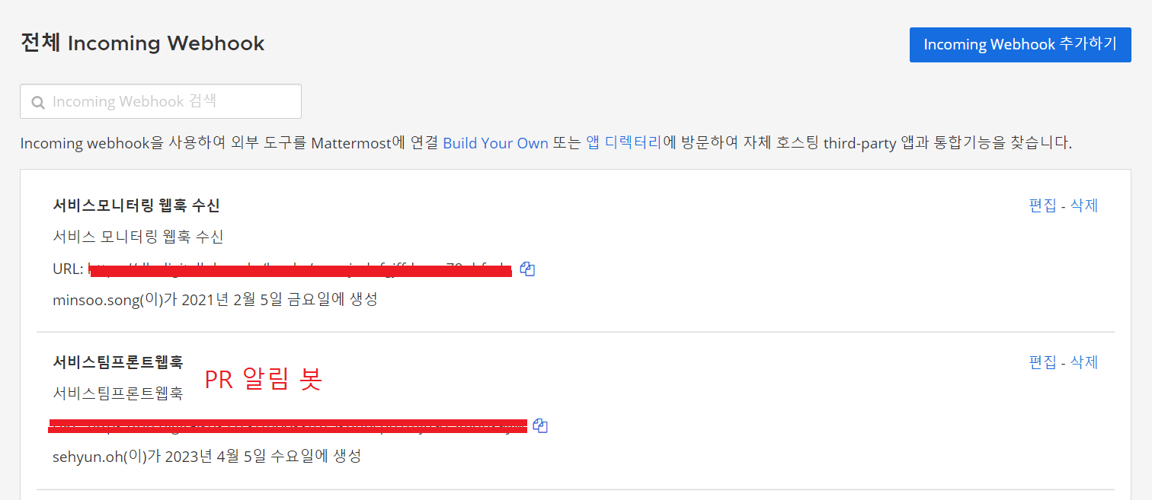Click Incoming Webhook 추가하기 button
1152x500 pixels.
[1019, 45]
